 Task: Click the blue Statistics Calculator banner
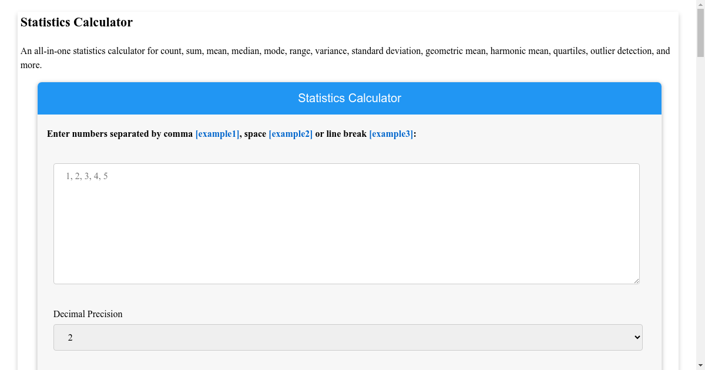(350, 98)
